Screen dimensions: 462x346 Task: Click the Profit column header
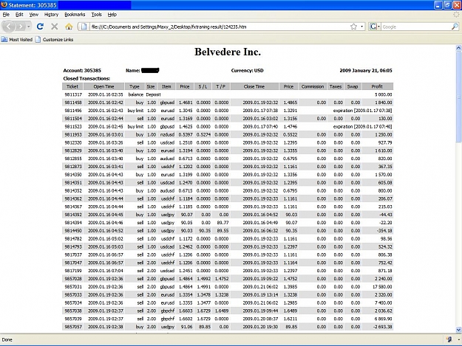click(377, 86)
